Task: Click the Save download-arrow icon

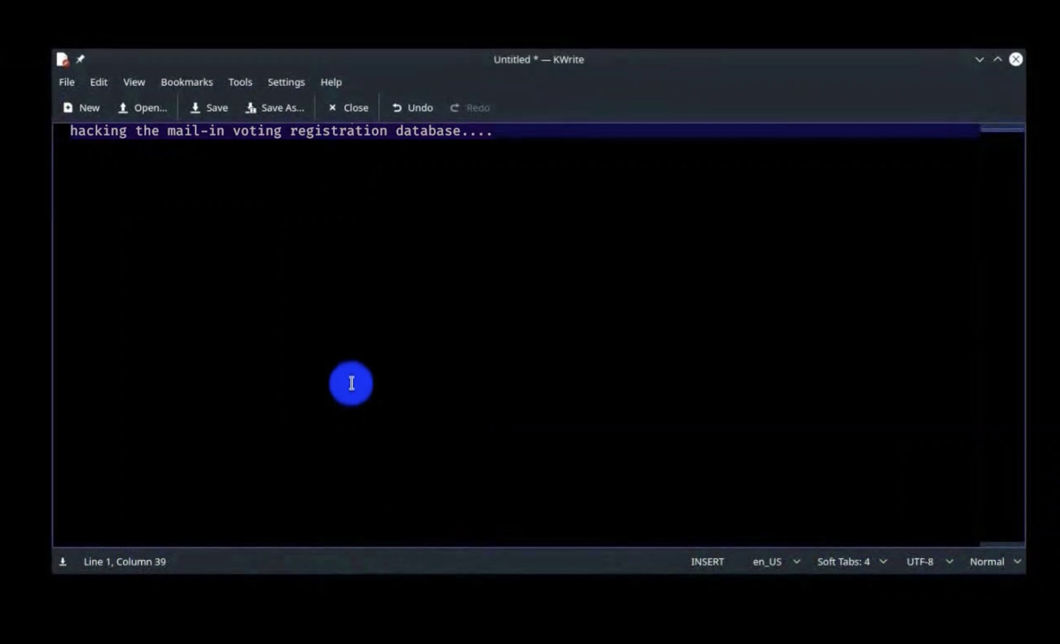Action: 195,108
